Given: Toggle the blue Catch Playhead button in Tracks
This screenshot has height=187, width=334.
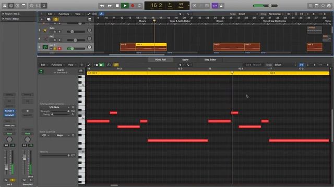Looking at the screenshot, I should pyautogui.click(x=102, y=14).
